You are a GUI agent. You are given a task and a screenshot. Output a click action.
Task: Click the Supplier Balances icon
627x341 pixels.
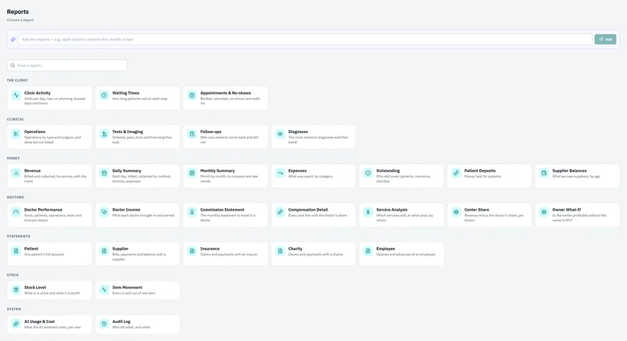click(544, 173)
